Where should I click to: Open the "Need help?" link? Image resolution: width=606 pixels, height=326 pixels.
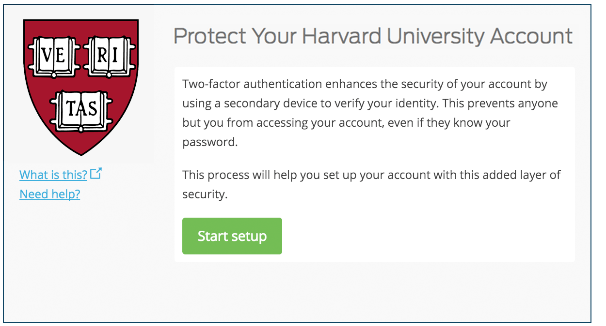click(x=49, y=194)
